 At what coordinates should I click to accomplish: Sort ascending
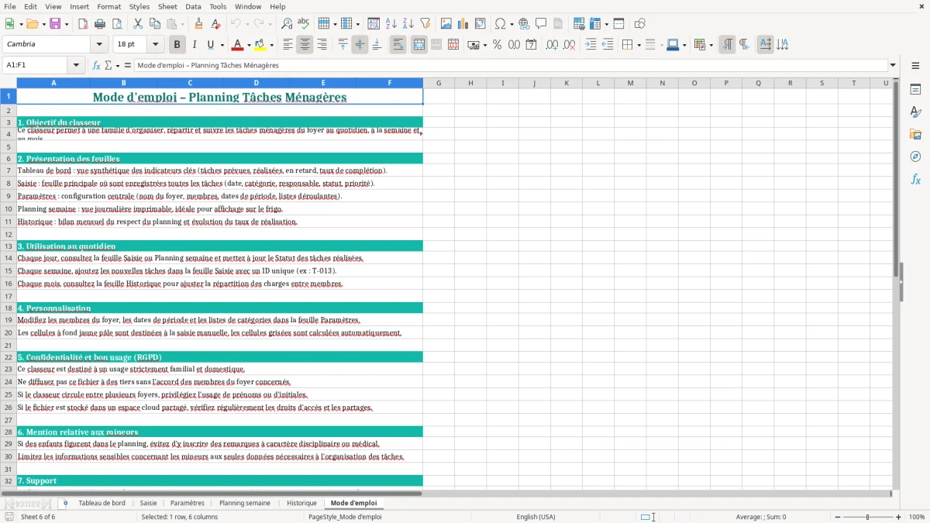point(391,24)
